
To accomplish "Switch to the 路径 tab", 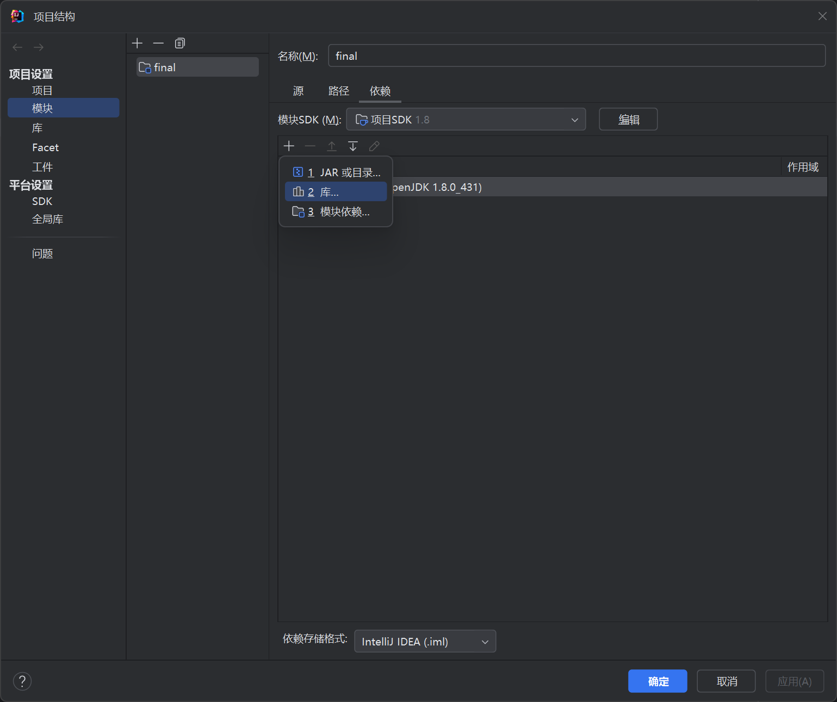I will pos(338,91).
